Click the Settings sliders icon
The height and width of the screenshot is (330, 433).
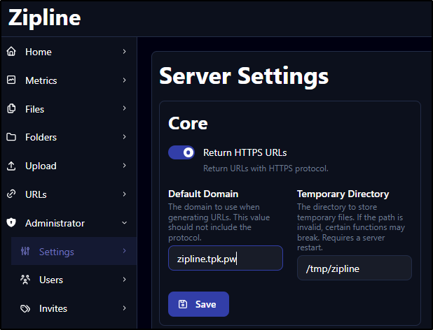tap(25, 251)
